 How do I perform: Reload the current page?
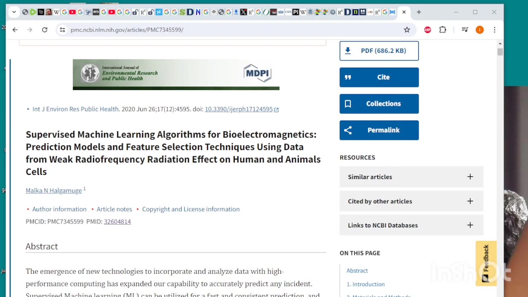pos(45,30)
